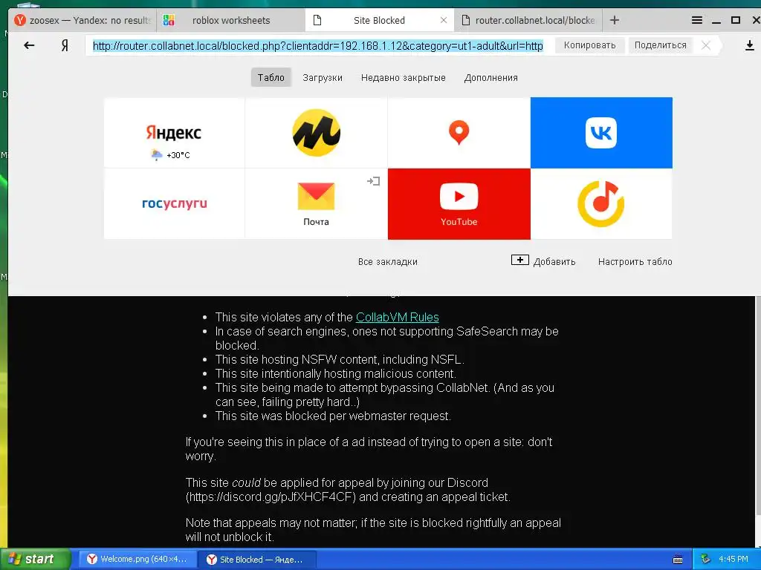Select the Табло tab

tap(271, 77)
